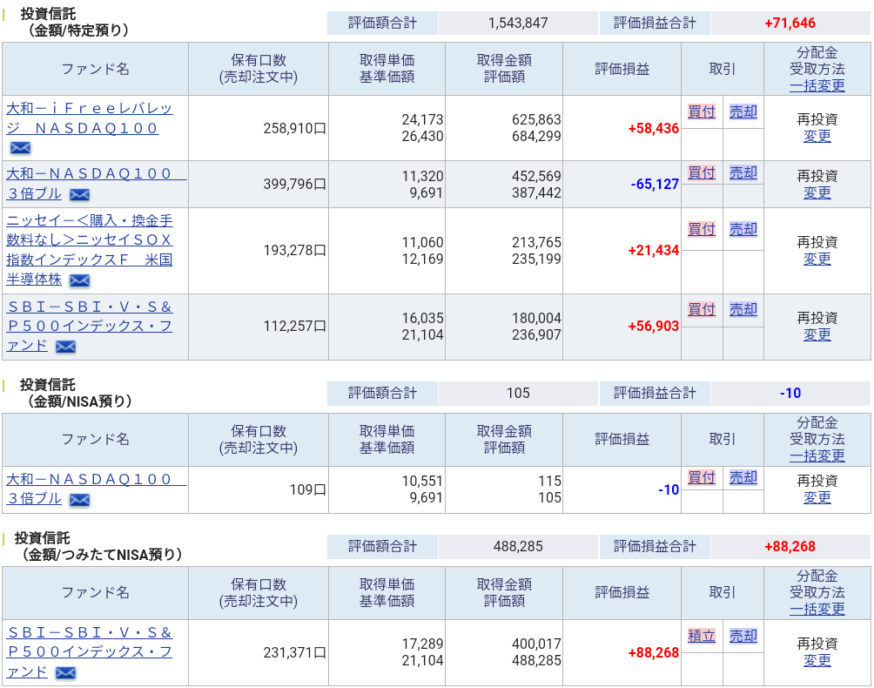Click つみたてNISA total valuation 488,285

point(518,547)
